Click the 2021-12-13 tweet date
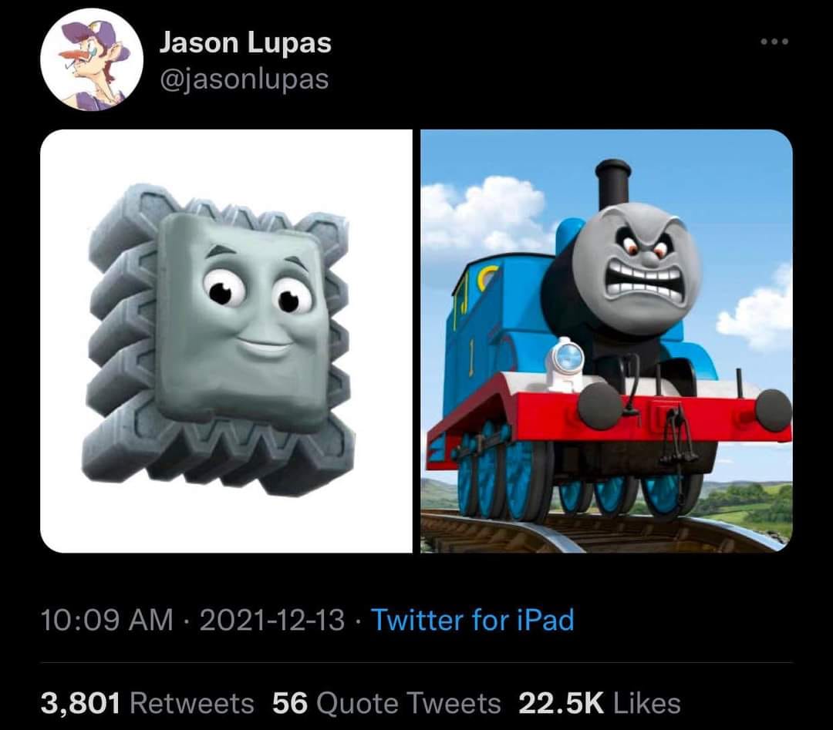 (272, 620)
